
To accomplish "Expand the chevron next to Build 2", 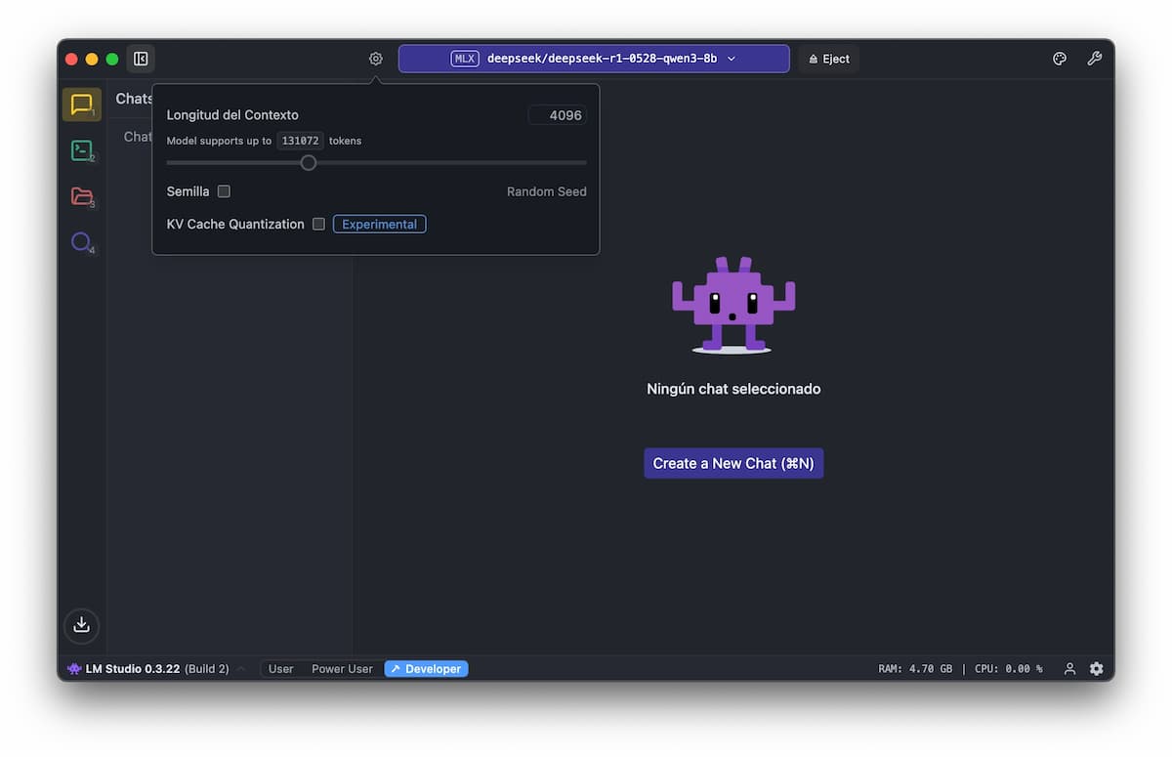I will point(241,669).
